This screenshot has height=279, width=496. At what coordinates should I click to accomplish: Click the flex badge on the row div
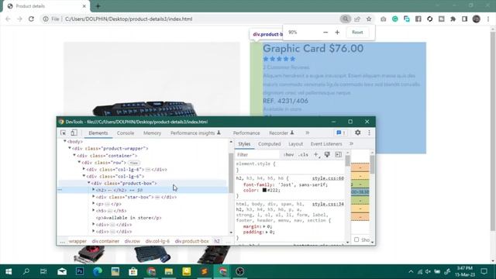point(134,163)
